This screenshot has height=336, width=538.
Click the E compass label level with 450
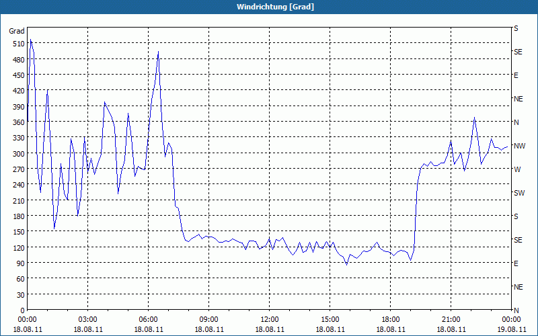pyautogui.click(x=516, y=75)
